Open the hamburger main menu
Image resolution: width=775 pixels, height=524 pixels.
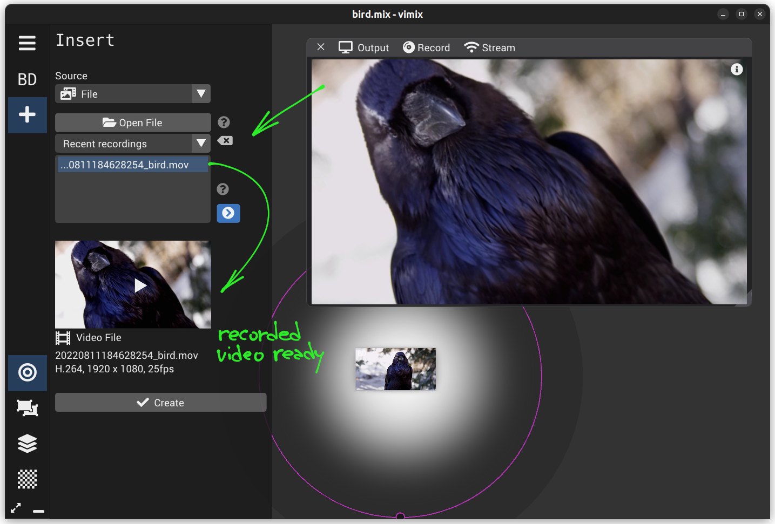pyautogui.click(x=27, y=43)
